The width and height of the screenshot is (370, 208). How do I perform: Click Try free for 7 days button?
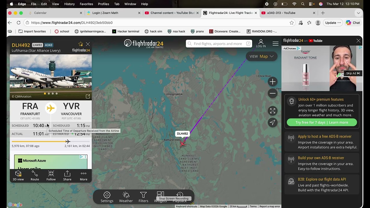coord(322,122)
